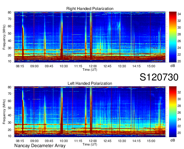This screenshot has height=149, width=184.
Task: Click the 11:15 tick under Right Handed plot
Action: click(x=78, y=66)
